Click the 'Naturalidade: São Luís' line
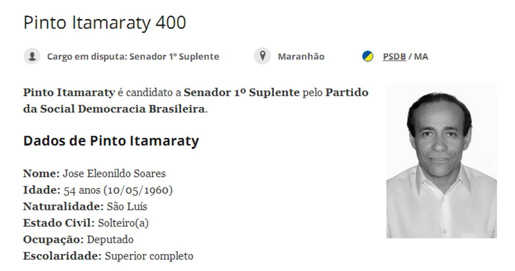This screenshot has width=515, height=271. click(x=85, y=206)
